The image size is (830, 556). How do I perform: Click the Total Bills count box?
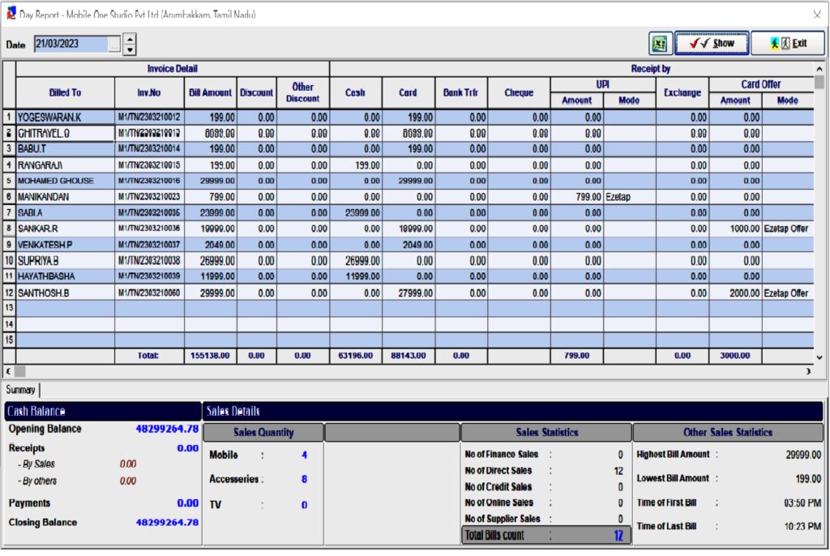pyautogui.click(x=545, y=535)
